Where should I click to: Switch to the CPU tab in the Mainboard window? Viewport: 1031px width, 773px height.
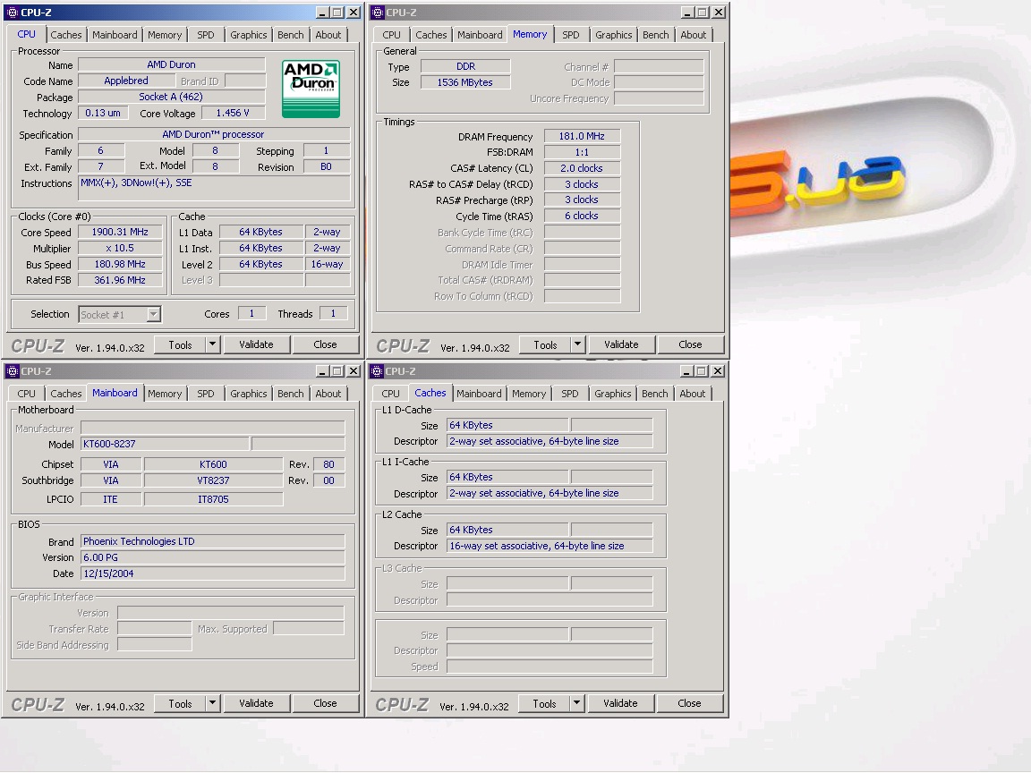tap(26, 394)
